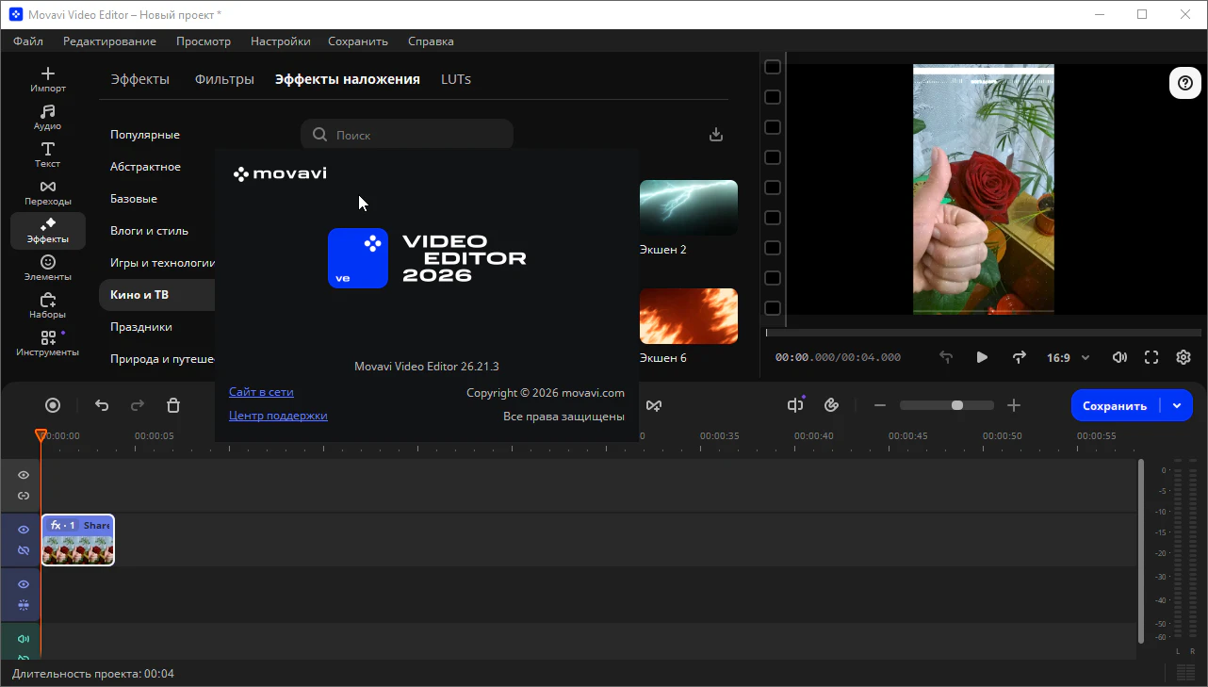The height and width of the screenshot is (687, 1208).
Task: Zoom in the timeline with plus icon
Action: pyautogui.click(x=1014, y=405)
